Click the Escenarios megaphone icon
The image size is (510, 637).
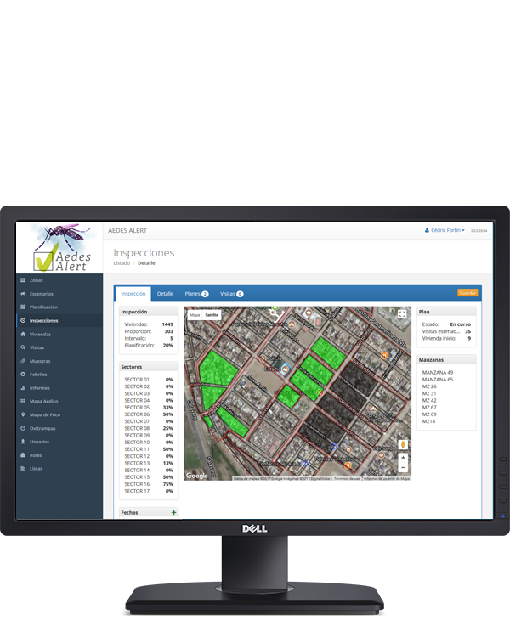[23, 294]
